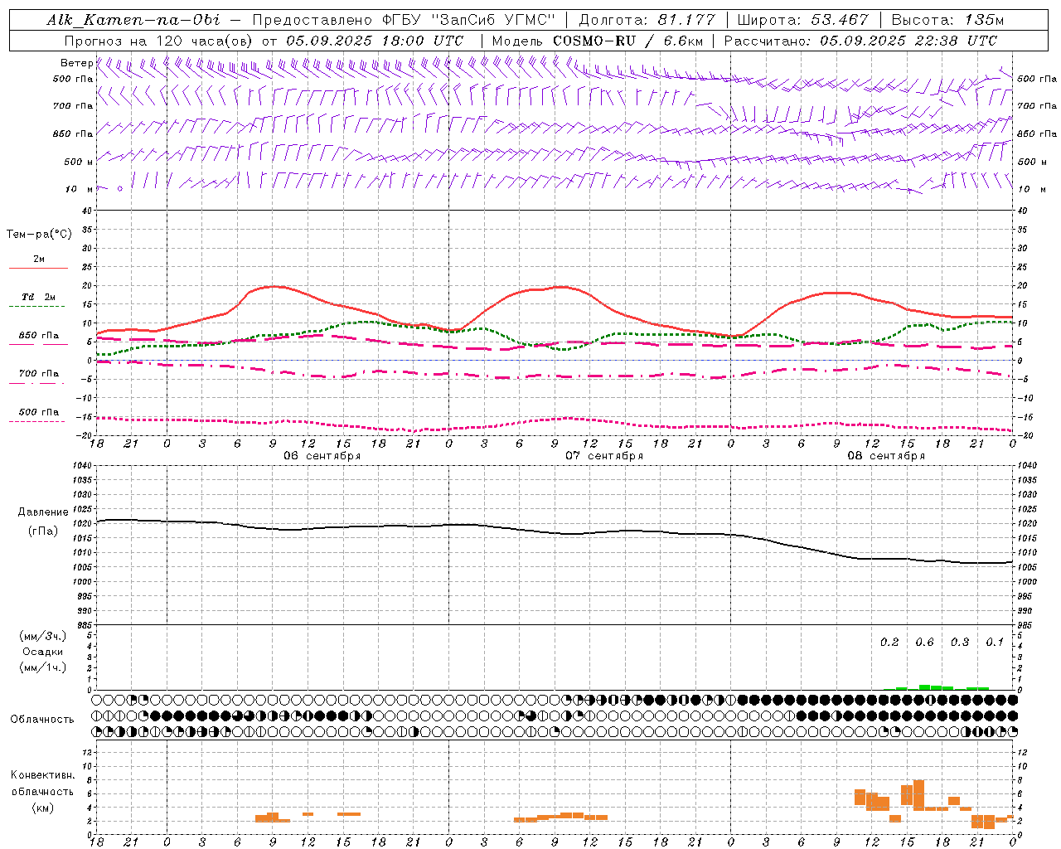The height and width of the screenshot is (849, 1061).
Task: Click the forecast start time 18:00 UTC
Action: (x=421, y=41)
